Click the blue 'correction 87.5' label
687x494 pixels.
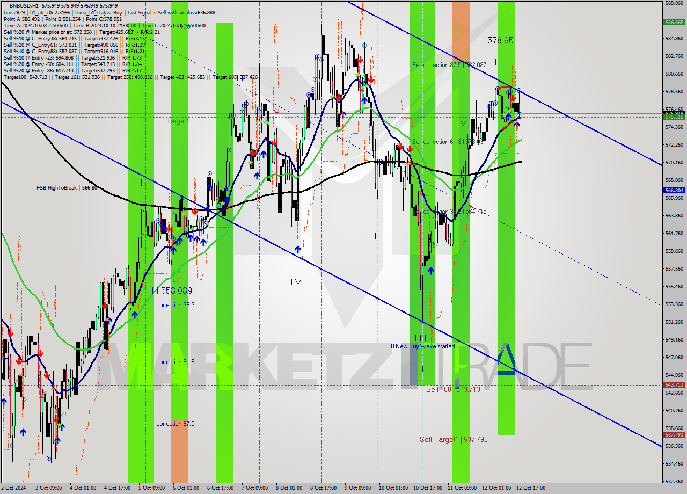click(x=176, y=424)
